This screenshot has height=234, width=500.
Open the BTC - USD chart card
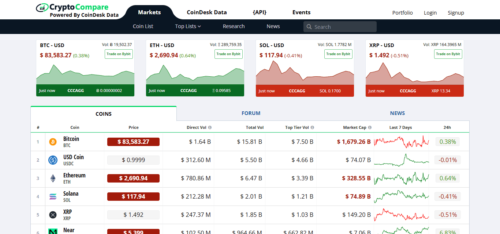click(85, 68)
